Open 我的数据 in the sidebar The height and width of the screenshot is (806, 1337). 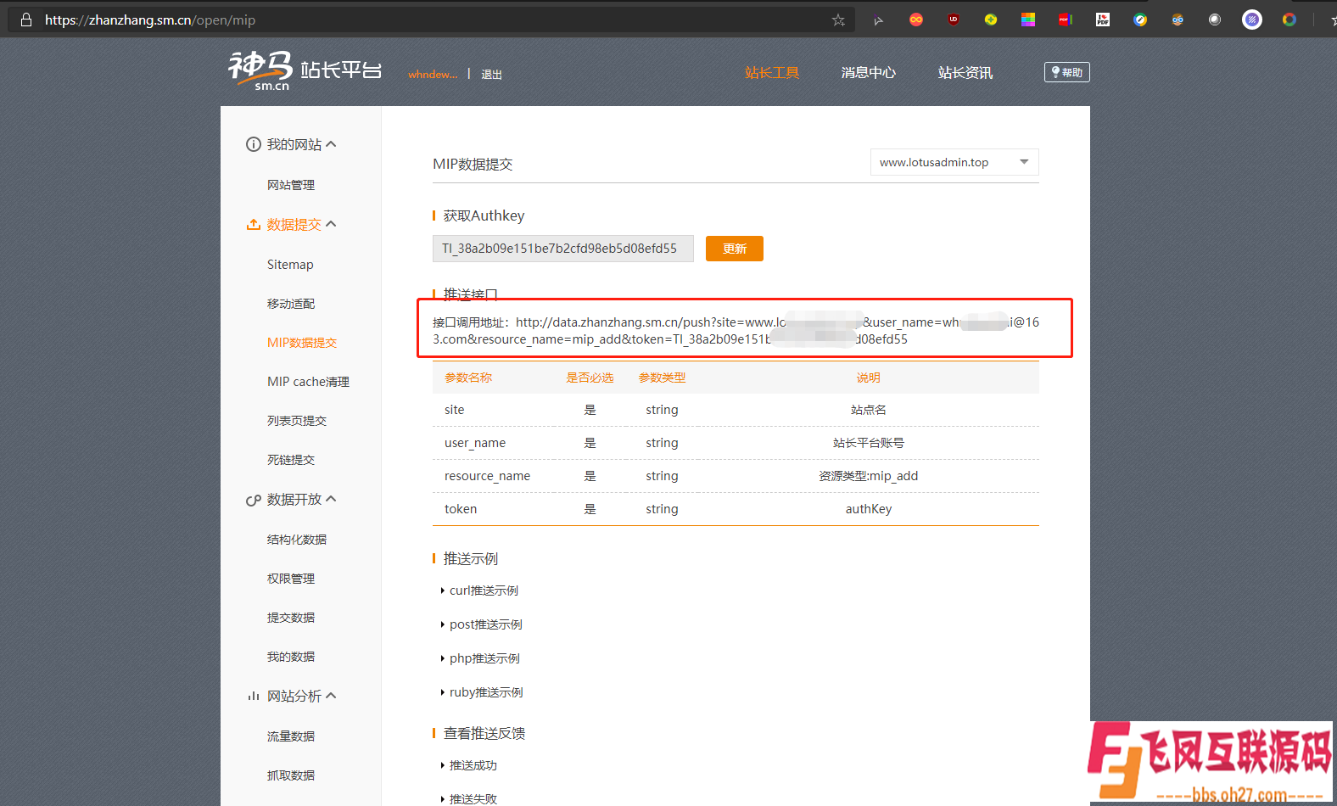[291, 657]
